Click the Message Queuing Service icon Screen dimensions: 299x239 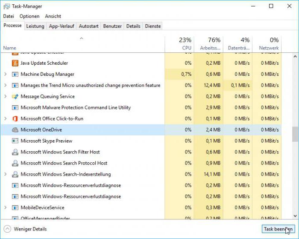coord(15,96)
